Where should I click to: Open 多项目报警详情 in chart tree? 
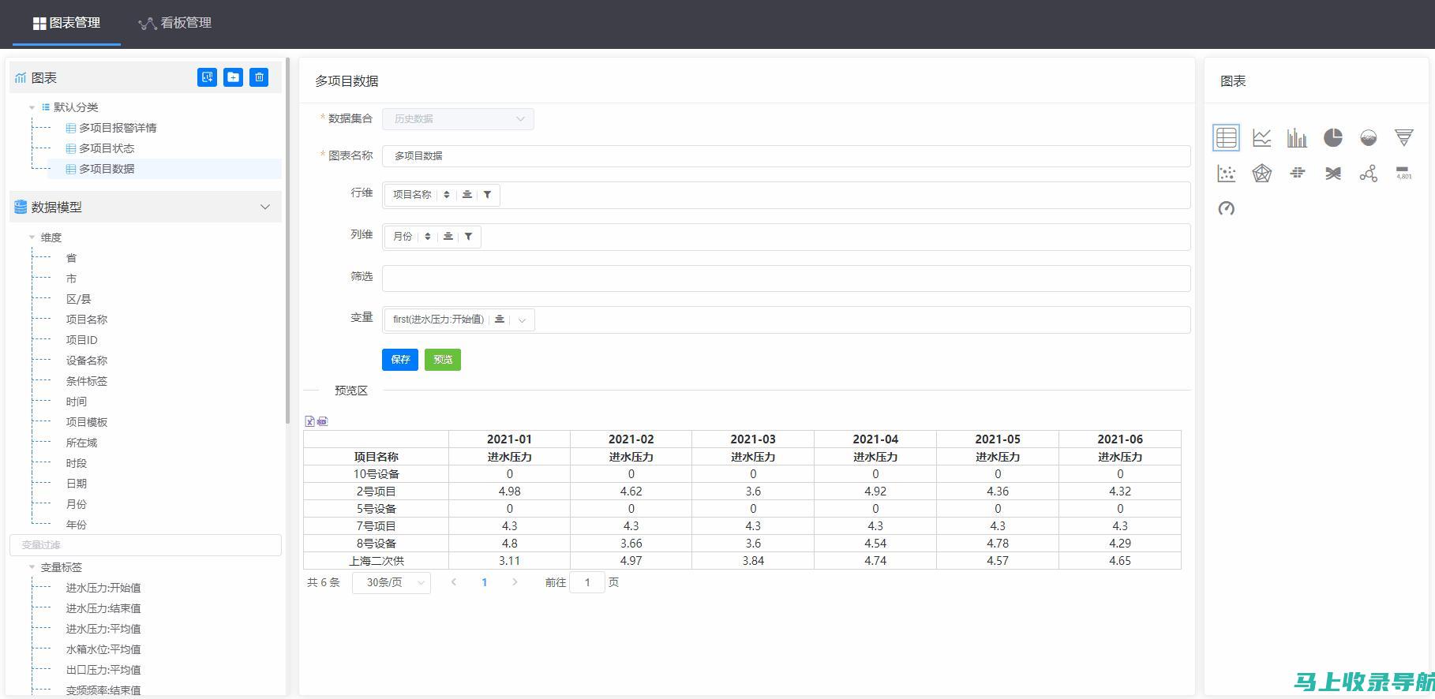[118, 128]
